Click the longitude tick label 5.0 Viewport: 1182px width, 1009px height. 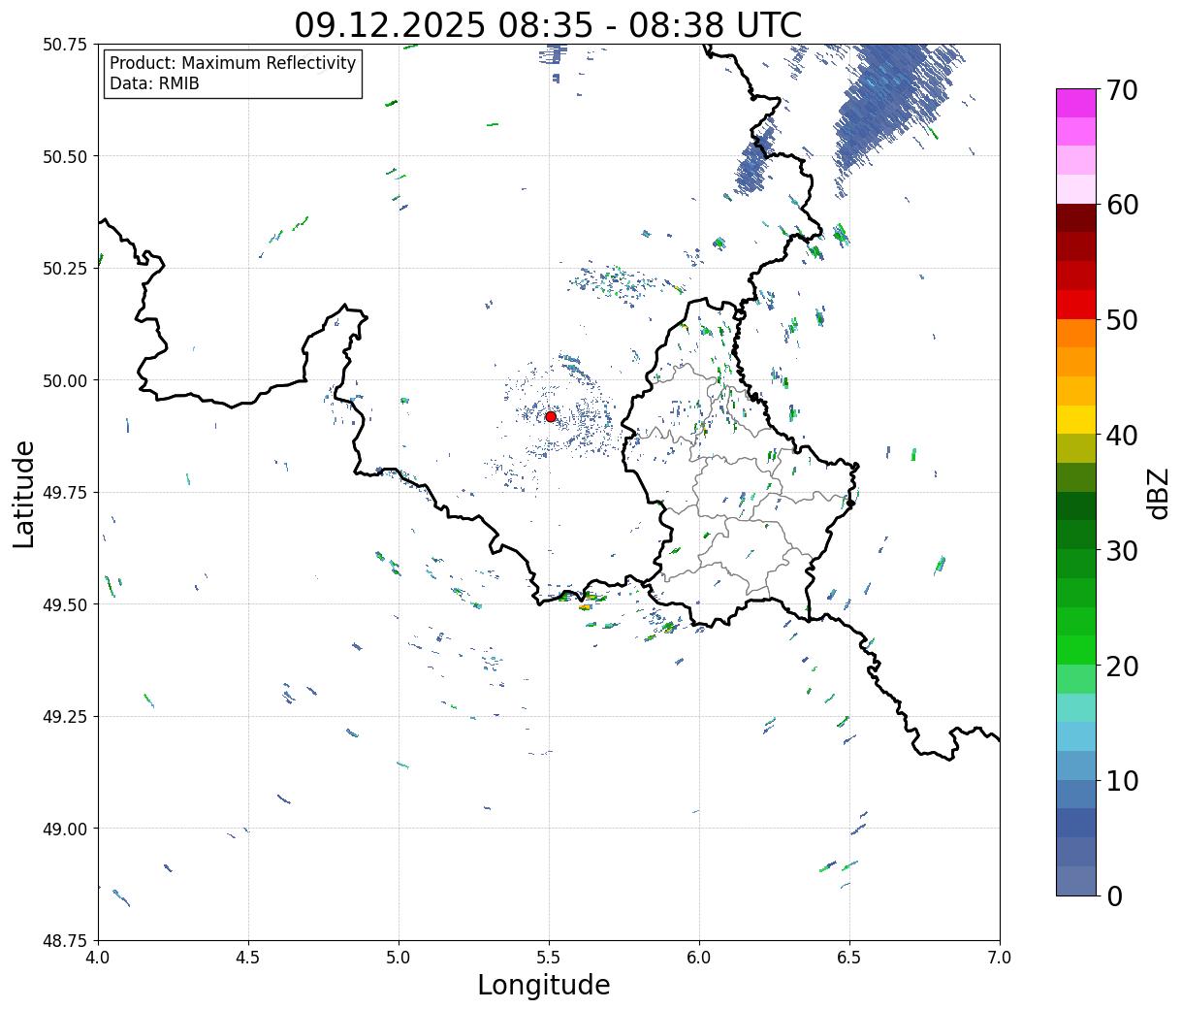tap(399, 957)
